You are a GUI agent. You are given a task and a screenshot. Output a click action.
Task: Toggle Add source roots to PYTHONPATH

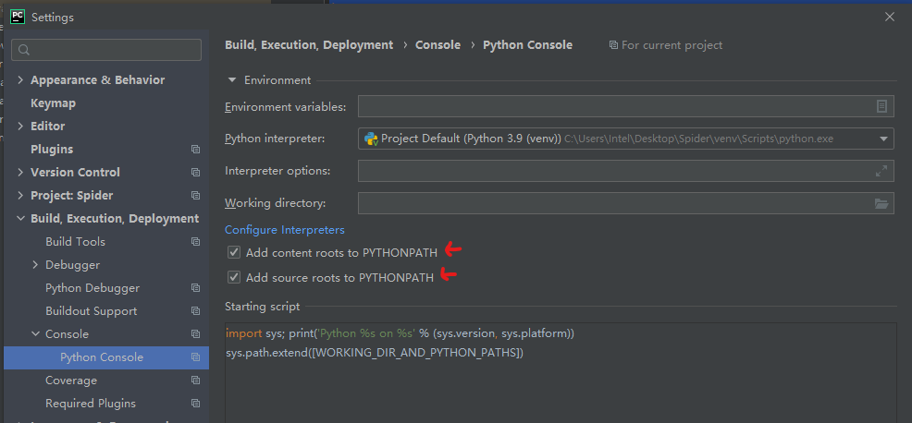(x=234, y=277)
